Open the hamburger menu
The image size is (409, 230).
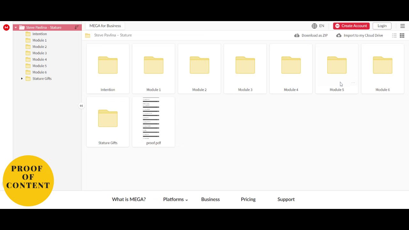pyautogui.click(x=403, y=26)
